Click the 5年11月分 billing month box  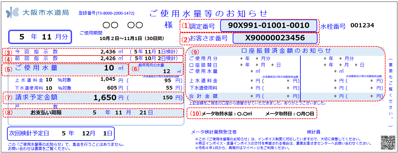40,37
